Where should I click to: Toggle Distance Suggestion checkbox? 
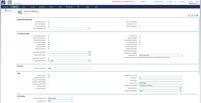[x=140, y=26]
